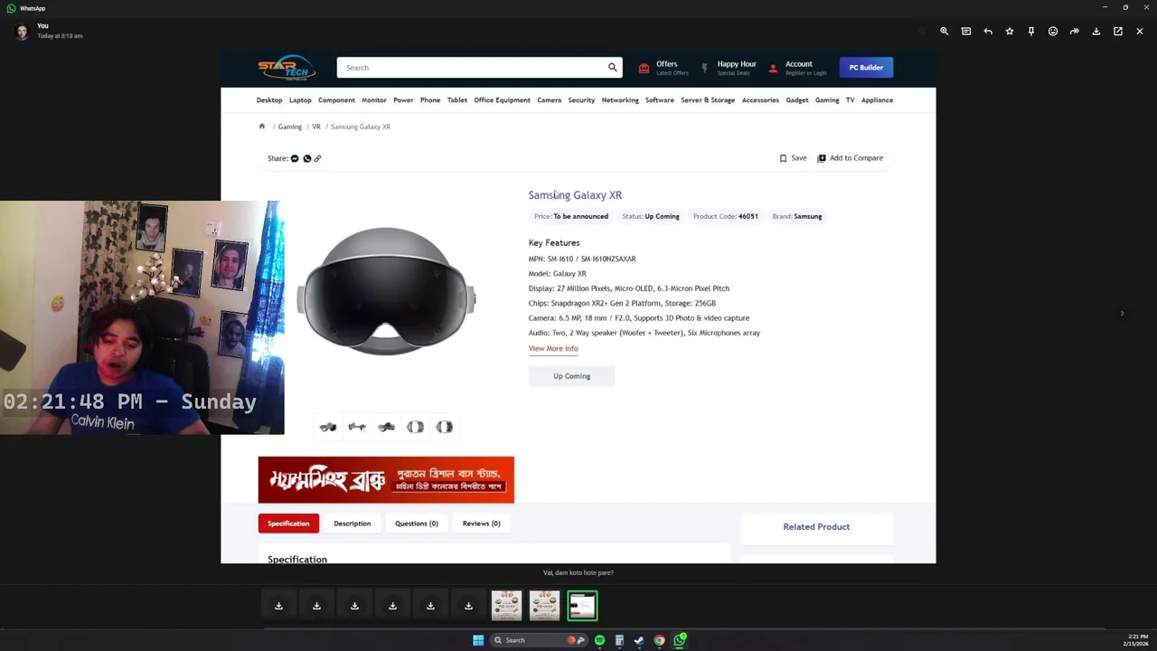Click the Up Coming button

[x=571, y=376]
